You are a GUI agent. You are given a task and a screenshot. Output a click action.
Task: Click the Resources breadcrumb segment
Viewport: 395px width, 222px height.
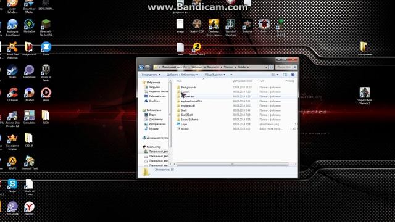pos(213,67)
